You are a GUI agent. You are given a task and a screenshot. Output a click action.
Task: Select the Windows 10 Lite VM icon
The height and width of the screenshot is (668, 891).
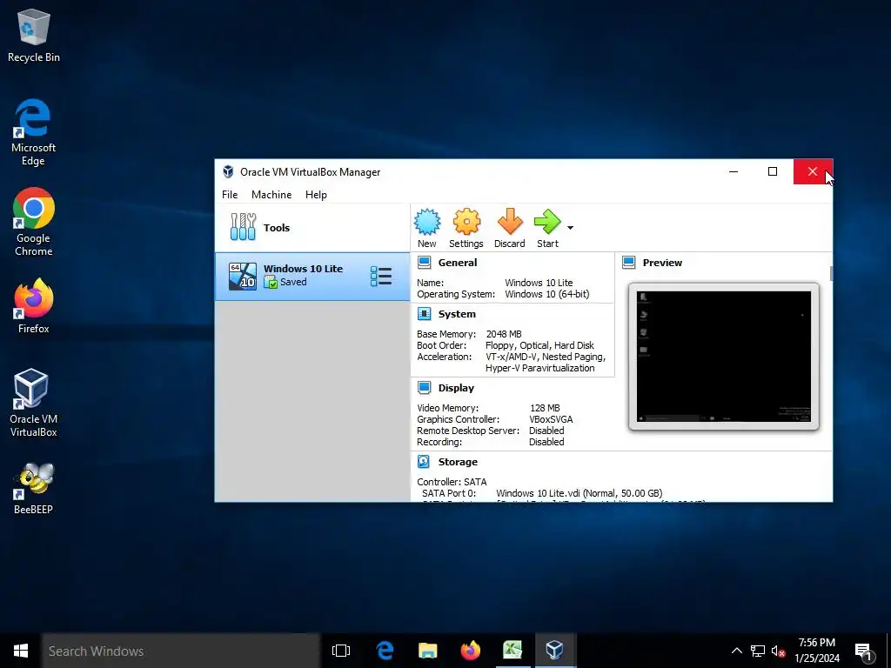tap(243, 276)
